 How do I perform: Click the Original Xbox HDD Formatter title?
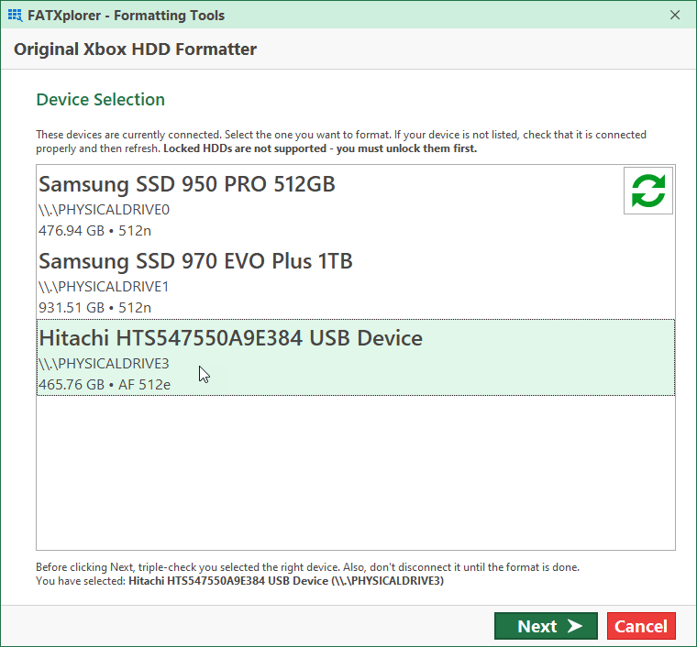click(x=135, y=49)
